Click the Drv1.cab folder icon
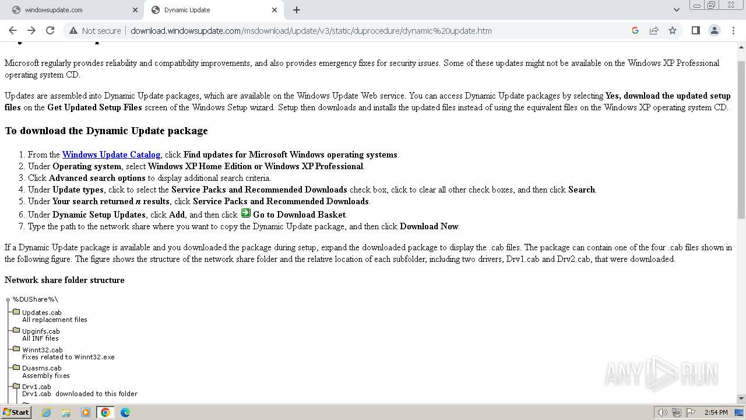 pos(16,386)
